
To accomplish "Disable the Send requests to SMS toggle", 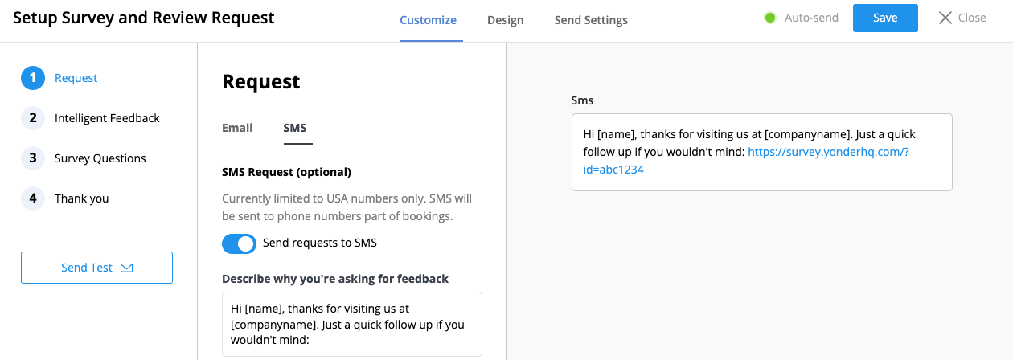I will coord(239,243).
